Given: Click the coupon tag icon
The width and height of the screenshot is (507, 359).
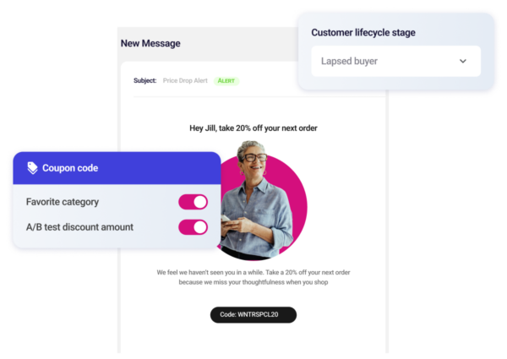Looking at the screenshot, I should point(32,168).
